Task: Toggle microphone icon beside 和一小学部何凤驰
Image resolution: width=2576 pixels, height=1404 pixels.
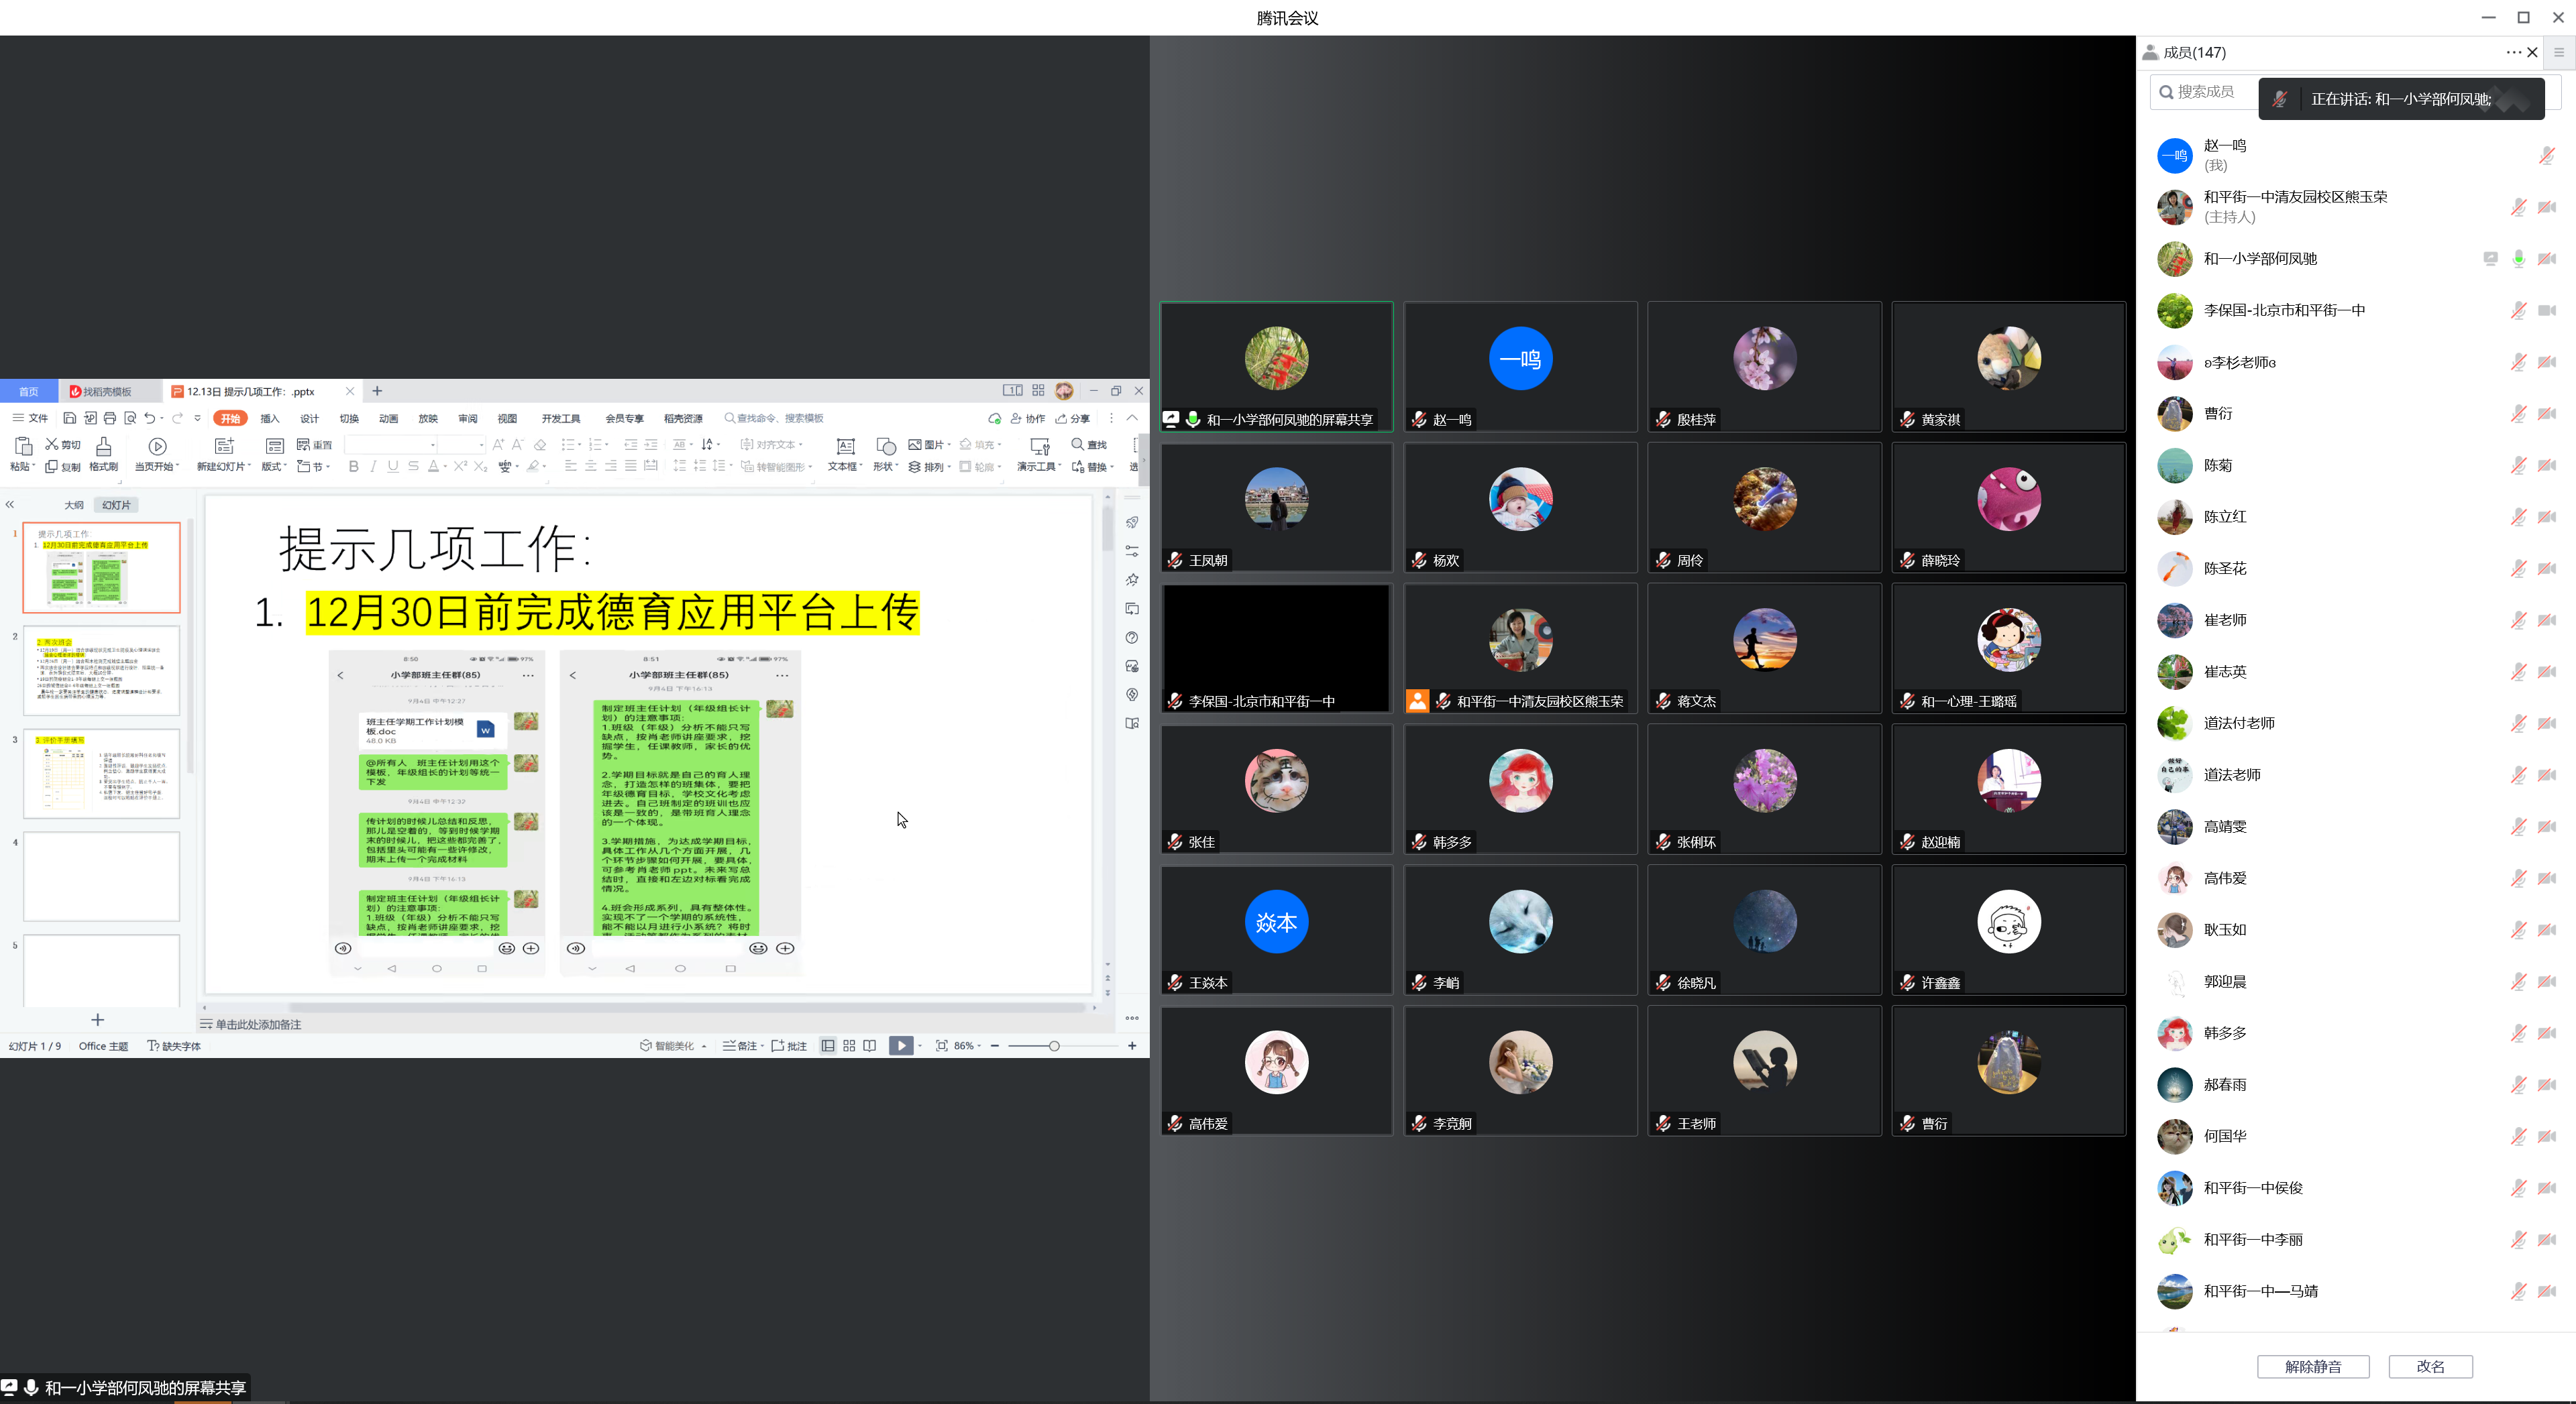Action: click(x=2518, y=259)
